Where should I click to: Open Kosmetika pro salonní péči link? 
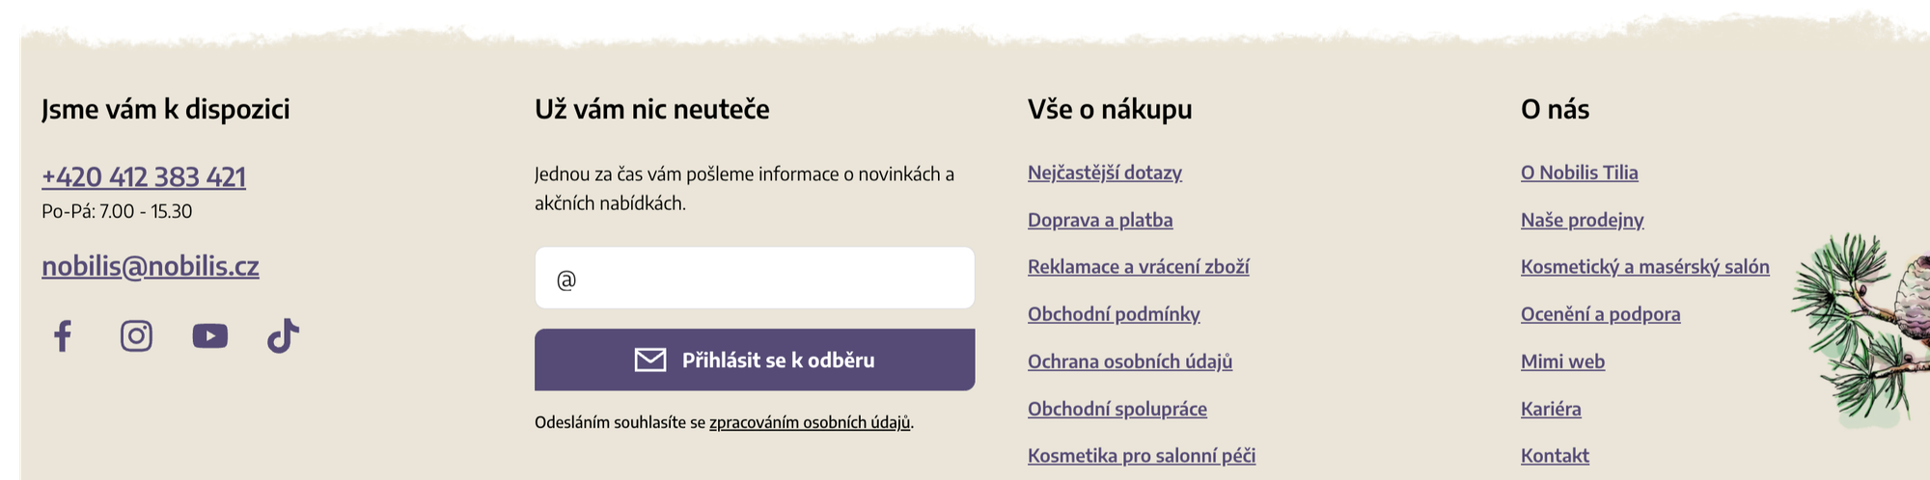[x=1142, y=456]
